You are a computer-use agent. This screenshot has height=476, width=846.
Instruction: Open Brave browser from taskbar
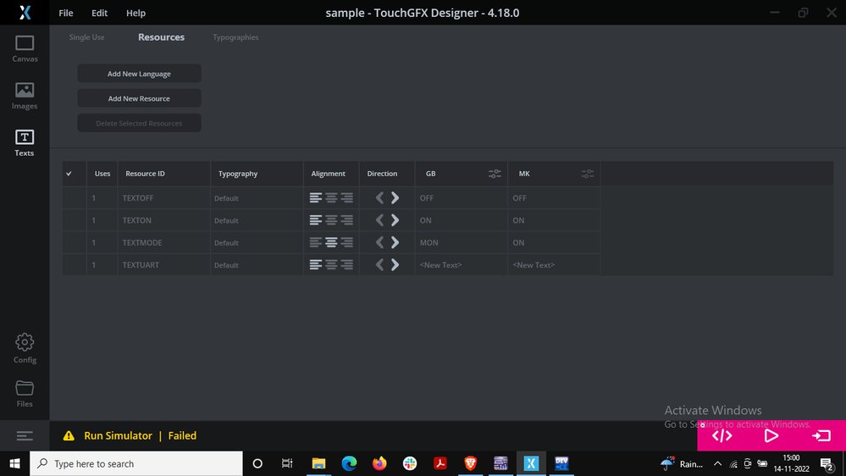pyautogui.click(x=471, y=463)
